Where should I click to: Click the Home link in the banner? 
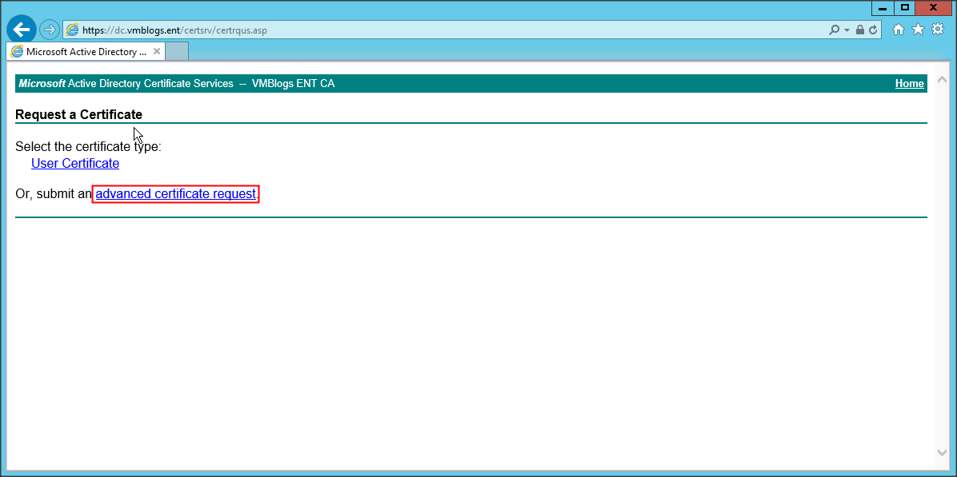(909, 83)
